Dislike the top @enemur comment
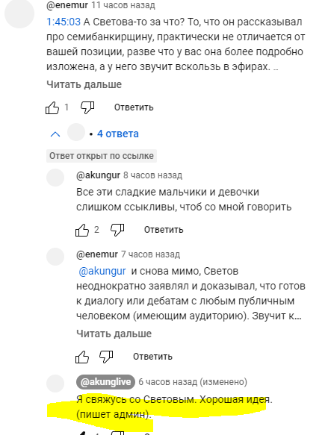This screenshot has height=435, width=331. (87, 107)
